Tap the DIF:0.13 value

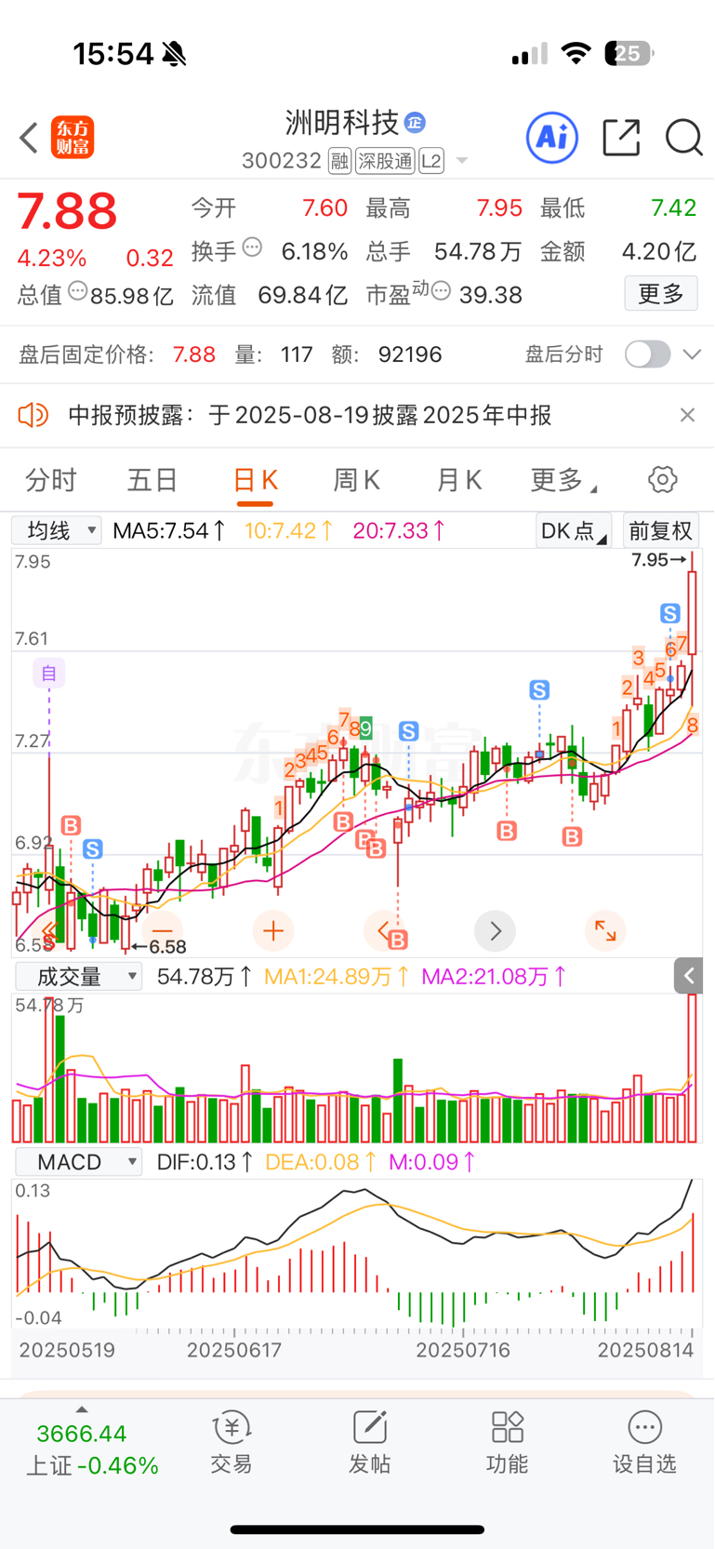(x=205, y=1162)
